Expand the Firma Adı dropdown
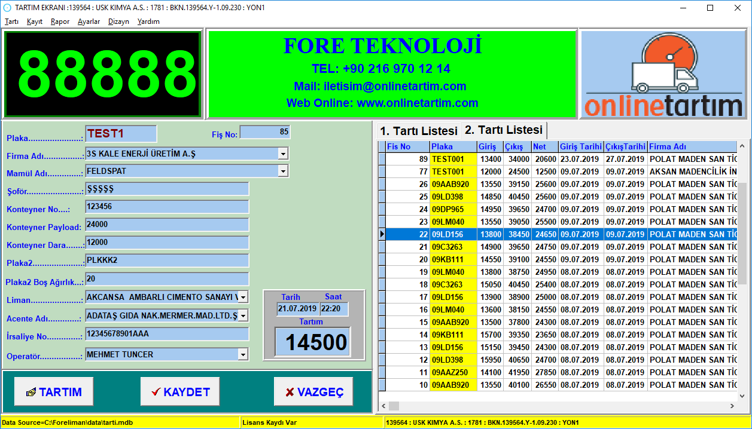752x429 pixels. click(283, 154)
